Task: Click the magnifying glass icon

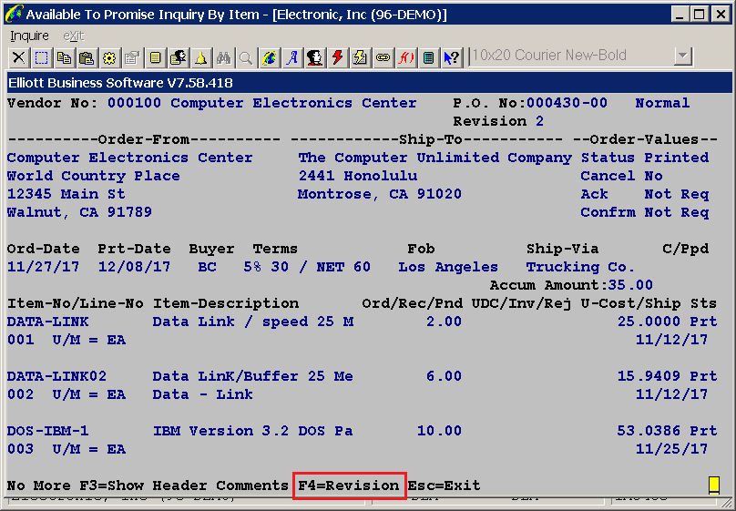Action: 246,57
